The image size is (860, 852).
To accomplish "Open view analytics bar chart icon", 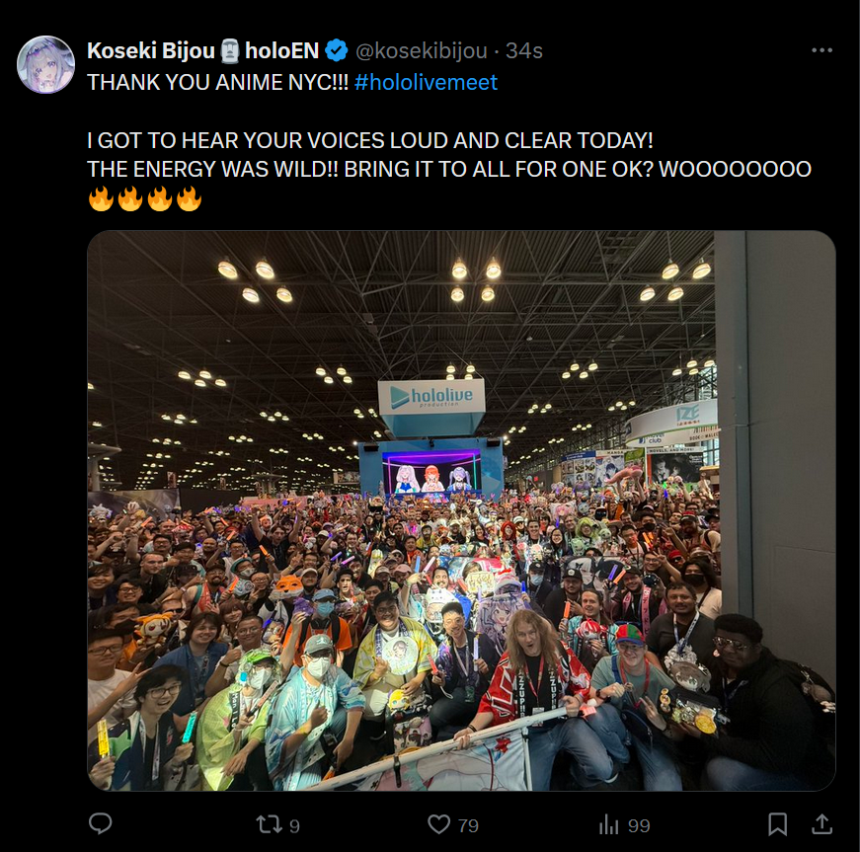I will [608, 824].
